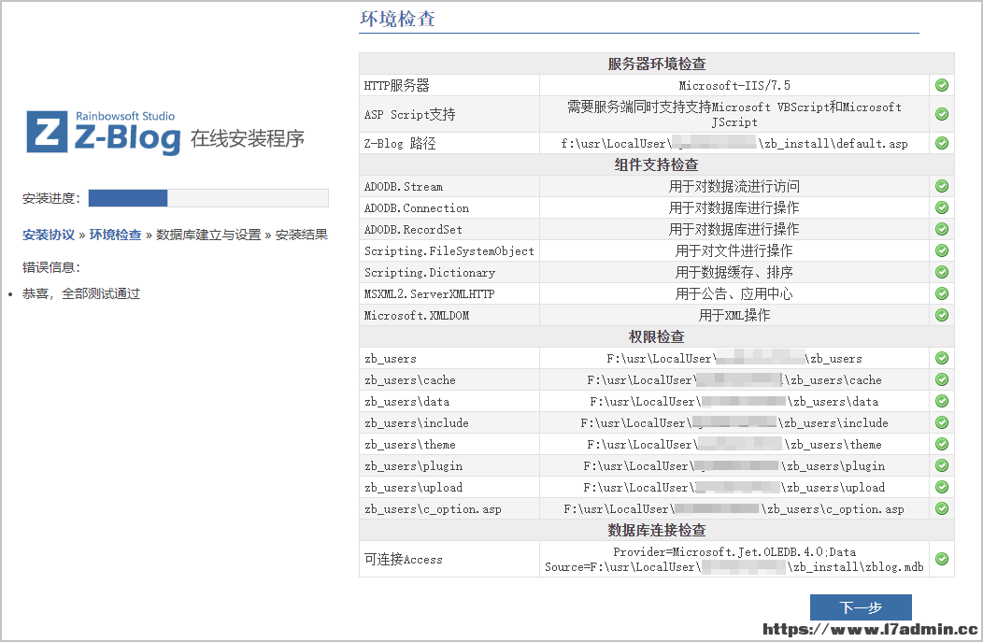Click the 下一步 button
The image size is (983, 642).
tap(861, 607)
